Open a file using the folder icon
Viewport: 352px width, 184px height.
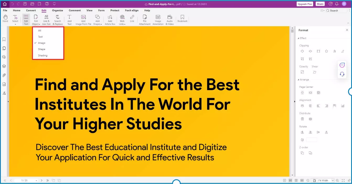click(x=32, y=4)
